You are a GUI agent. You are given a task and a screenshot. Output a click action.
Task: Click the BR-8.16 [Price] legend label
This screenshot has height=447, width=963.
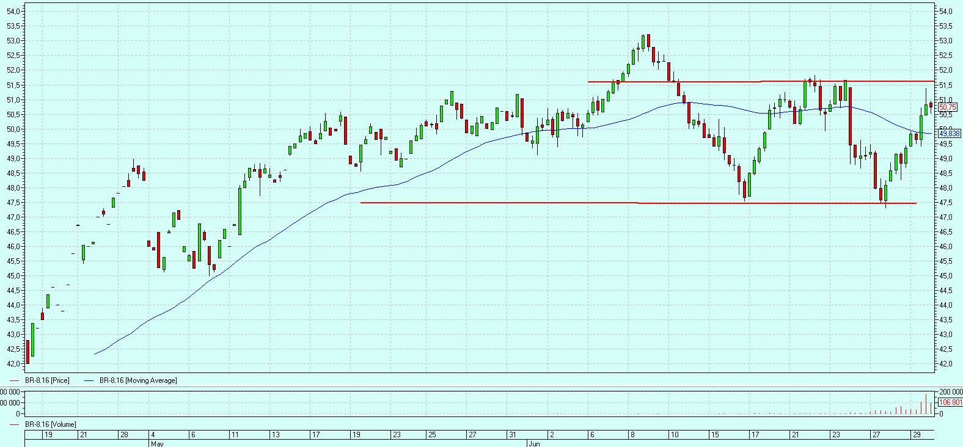tap(47, 380)
